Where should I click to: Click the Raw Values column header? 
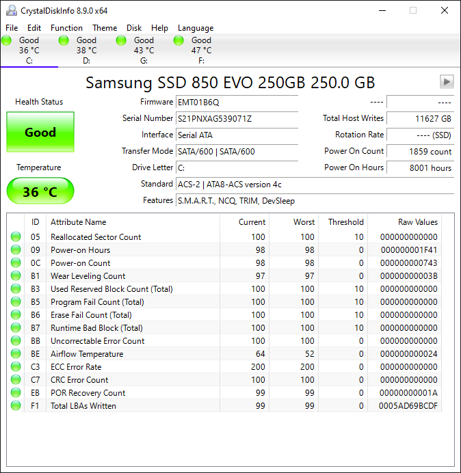(x=404, y=222)
